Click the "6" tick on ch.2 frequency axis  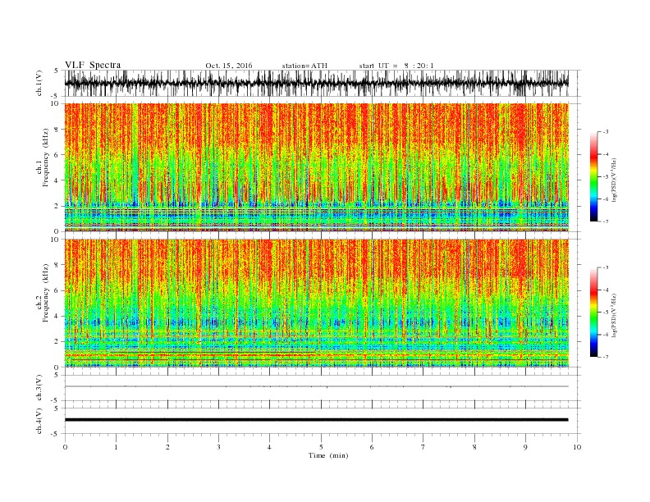coord(57,290)
